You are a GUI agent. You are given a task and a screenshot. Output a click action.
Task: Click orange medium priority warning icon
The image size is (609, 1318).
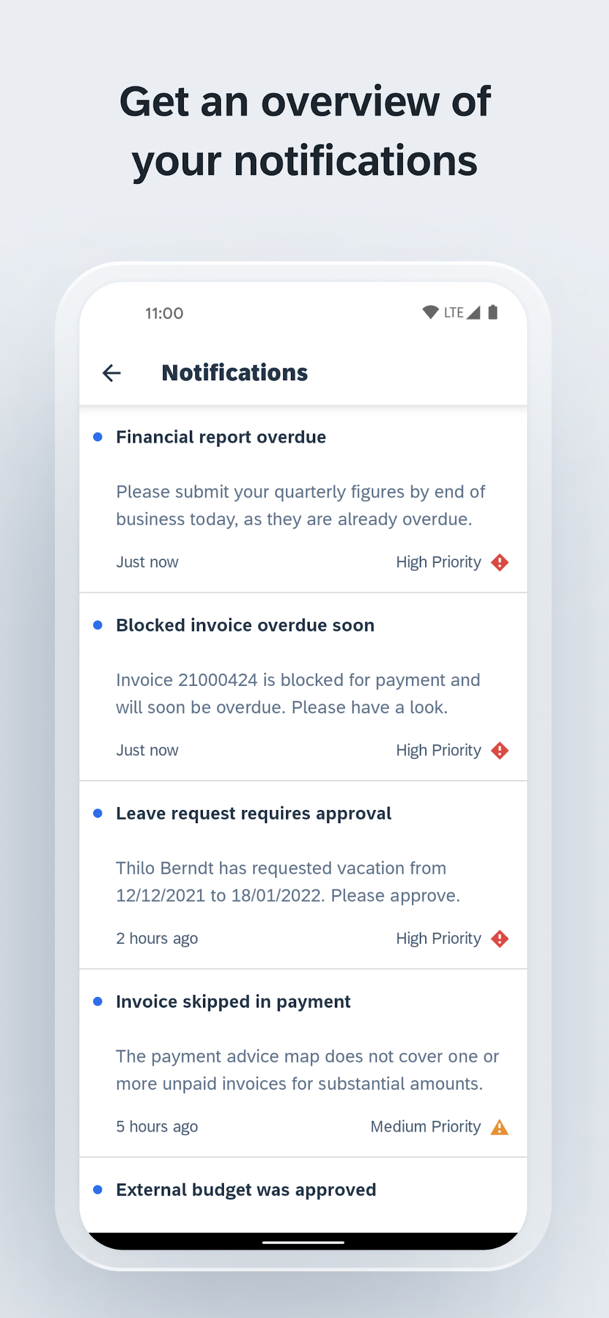499,1127
